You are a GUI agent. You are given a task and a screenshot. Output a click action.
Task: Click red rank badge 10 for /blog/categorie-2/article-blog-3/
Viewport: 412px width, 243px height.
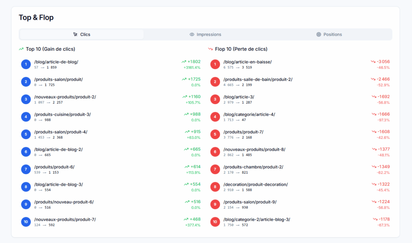coord(215,222)
